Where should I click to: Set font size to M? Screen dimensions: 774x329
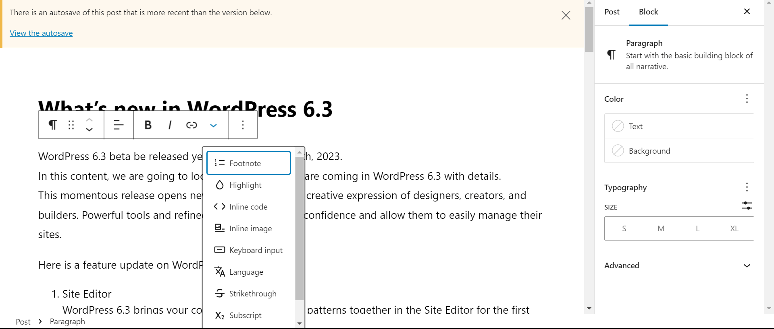[x=661, y=228]
